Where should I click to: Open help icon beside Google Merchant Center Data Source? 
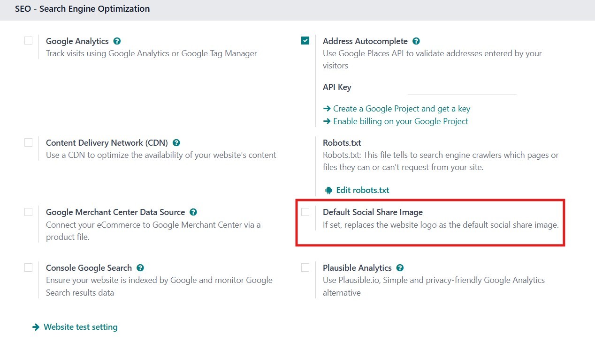[x=193, y=212]
